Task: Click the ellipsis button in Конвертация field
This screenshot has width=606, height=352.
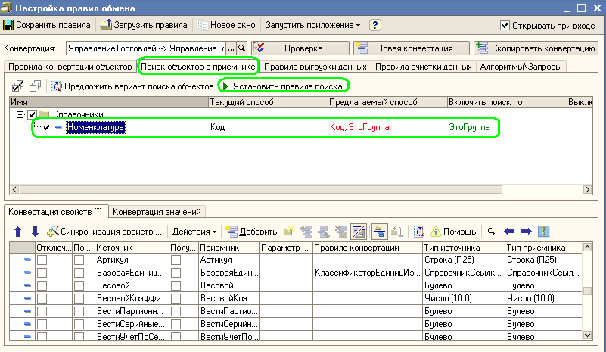Action: [231, 48]
